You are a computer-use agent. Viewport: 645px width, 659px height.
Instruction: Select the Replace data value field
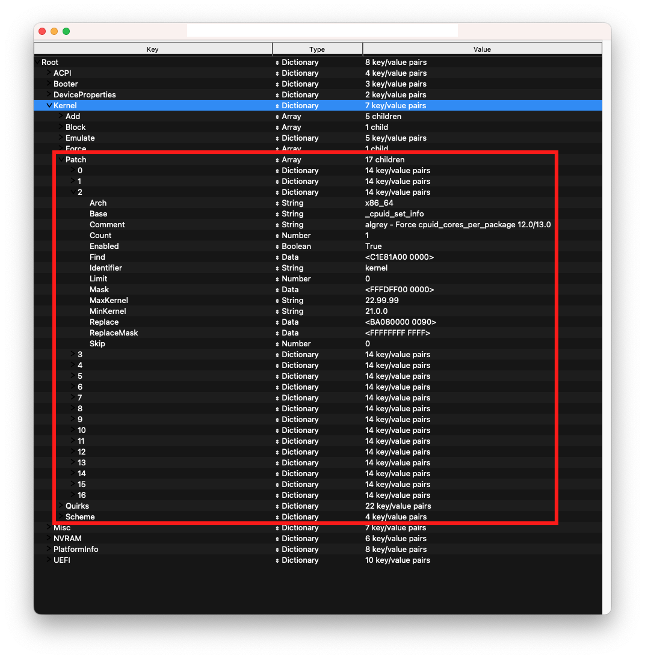[x=401, y=322]
